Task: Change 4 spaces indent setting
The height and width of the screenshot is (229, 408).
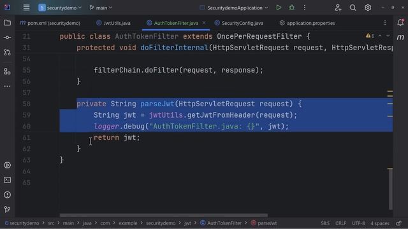Action: click(x=380, y=223)
